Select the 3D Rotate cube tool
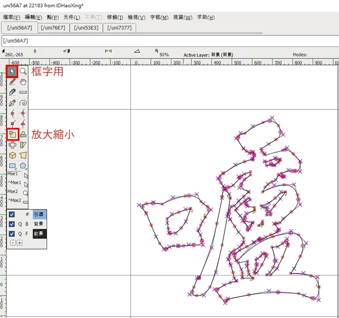339x318 pixels. 12,155
